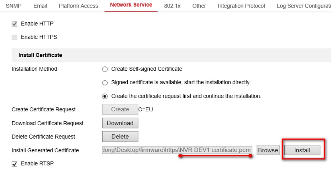The image size is (332, 173).
Task: Switch to Integration Protocol tab
Action: pyautogui.click(x=241, y=6)
